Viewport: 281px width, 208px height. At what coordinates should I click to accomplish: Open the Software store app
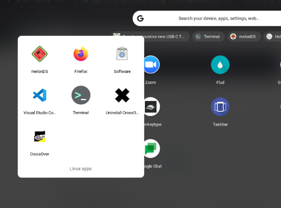[x=122, y=54]
